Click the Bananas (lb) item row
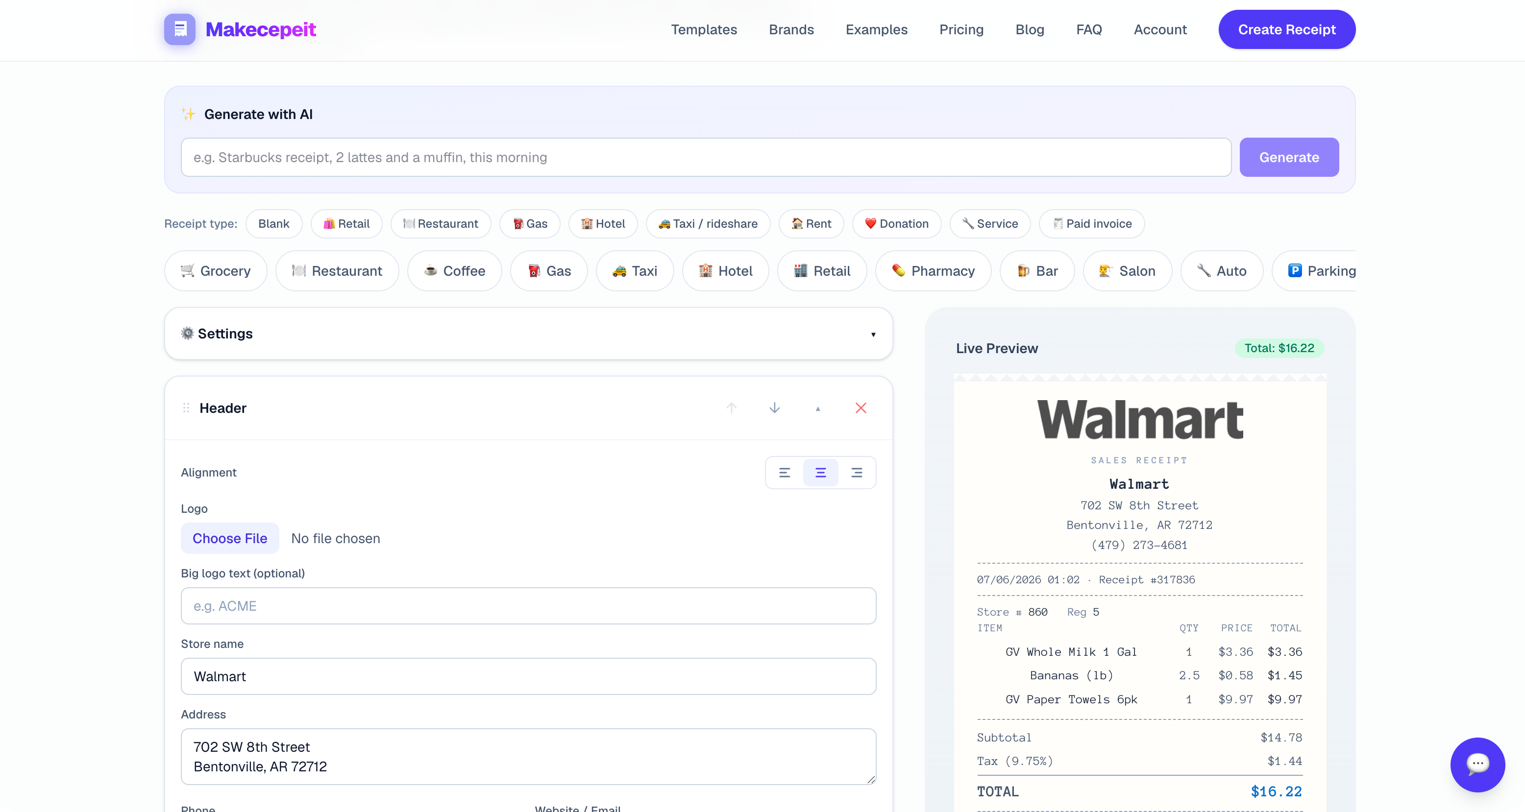 coord(1140,675)
